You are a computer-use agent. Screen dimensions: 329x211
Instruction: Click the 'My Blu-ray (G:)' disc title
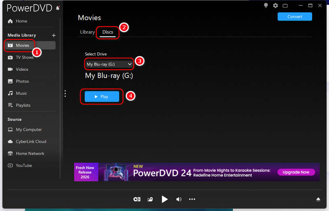[109, 76]
